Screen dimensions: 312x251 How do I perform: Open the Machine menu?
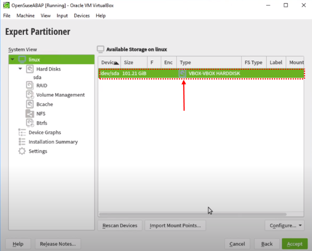(x=25, y=16)
